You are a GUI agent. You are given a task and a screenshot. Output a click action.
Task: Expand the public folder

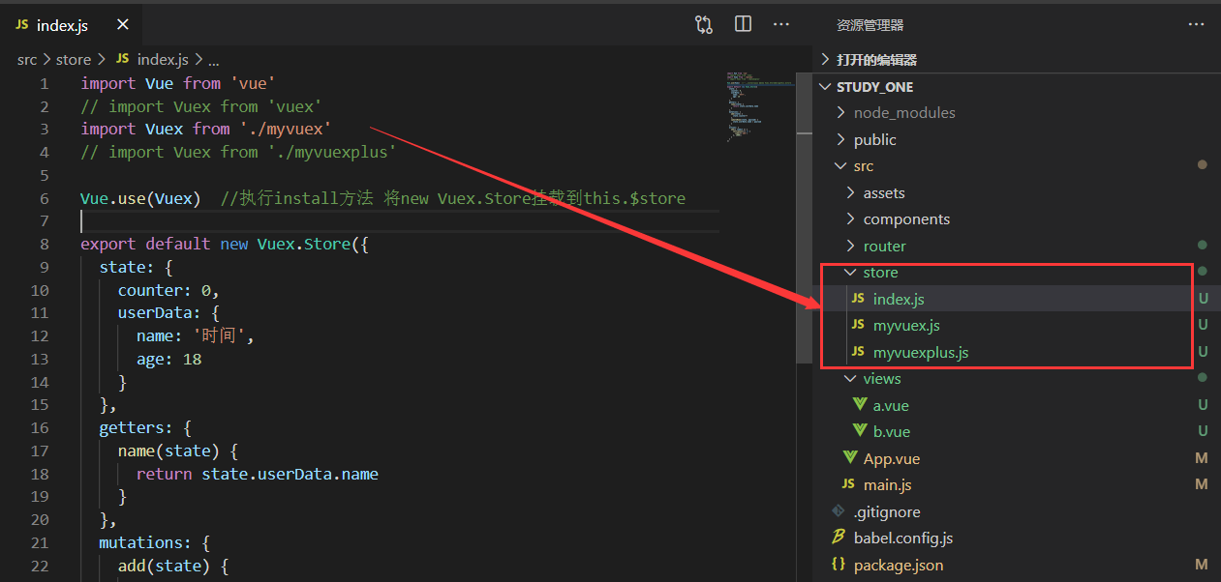[x=840, y=139]
